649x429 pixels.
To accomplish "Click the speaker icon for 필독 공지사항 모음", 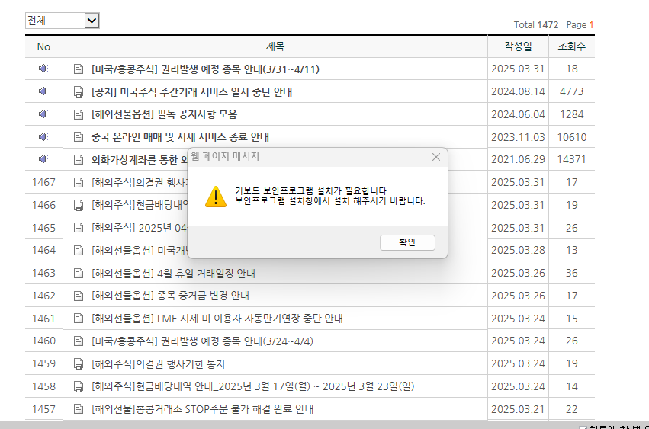I will (43, 114).
